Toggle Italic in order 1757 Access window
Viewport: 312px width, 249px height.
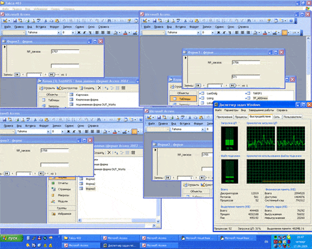[85, 32]
